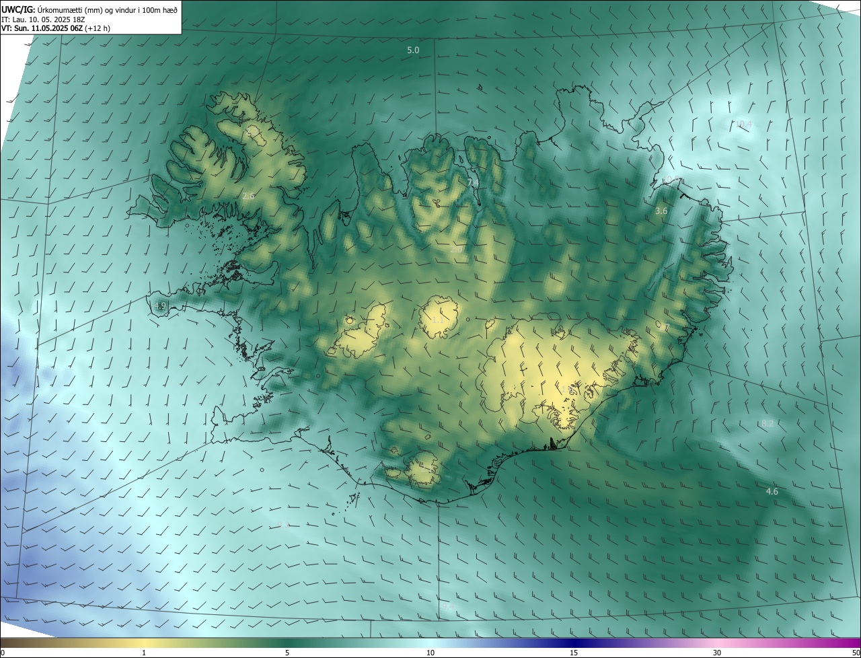Click the 'UWC/IG: Úrkomumætti (mm)' title line
The height and width of the screenshot is (658, 861).
click(89, 9)
